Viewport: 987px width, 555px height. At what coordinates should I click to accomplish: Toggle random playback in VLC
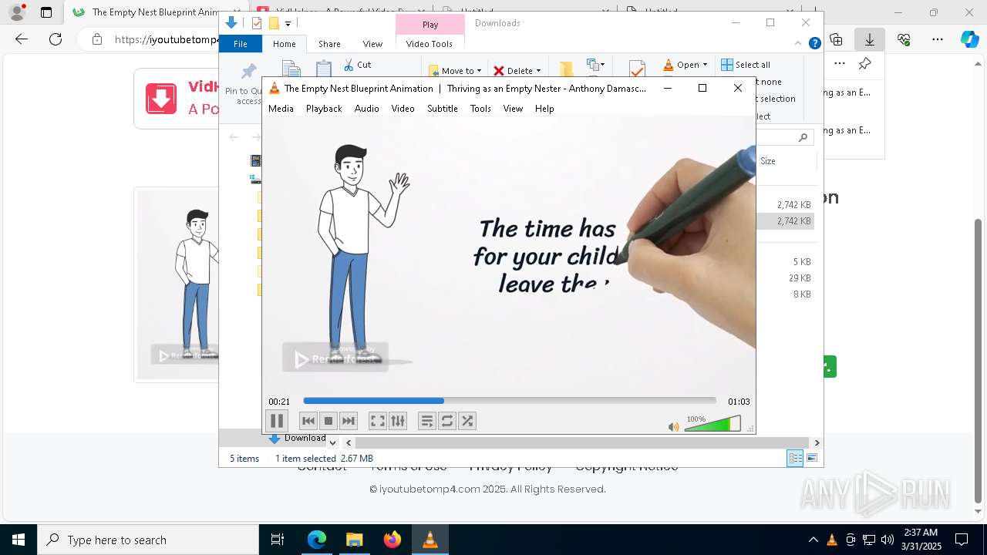467,421
